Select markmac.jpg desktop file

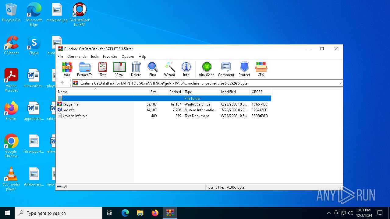tap(57, 13)
